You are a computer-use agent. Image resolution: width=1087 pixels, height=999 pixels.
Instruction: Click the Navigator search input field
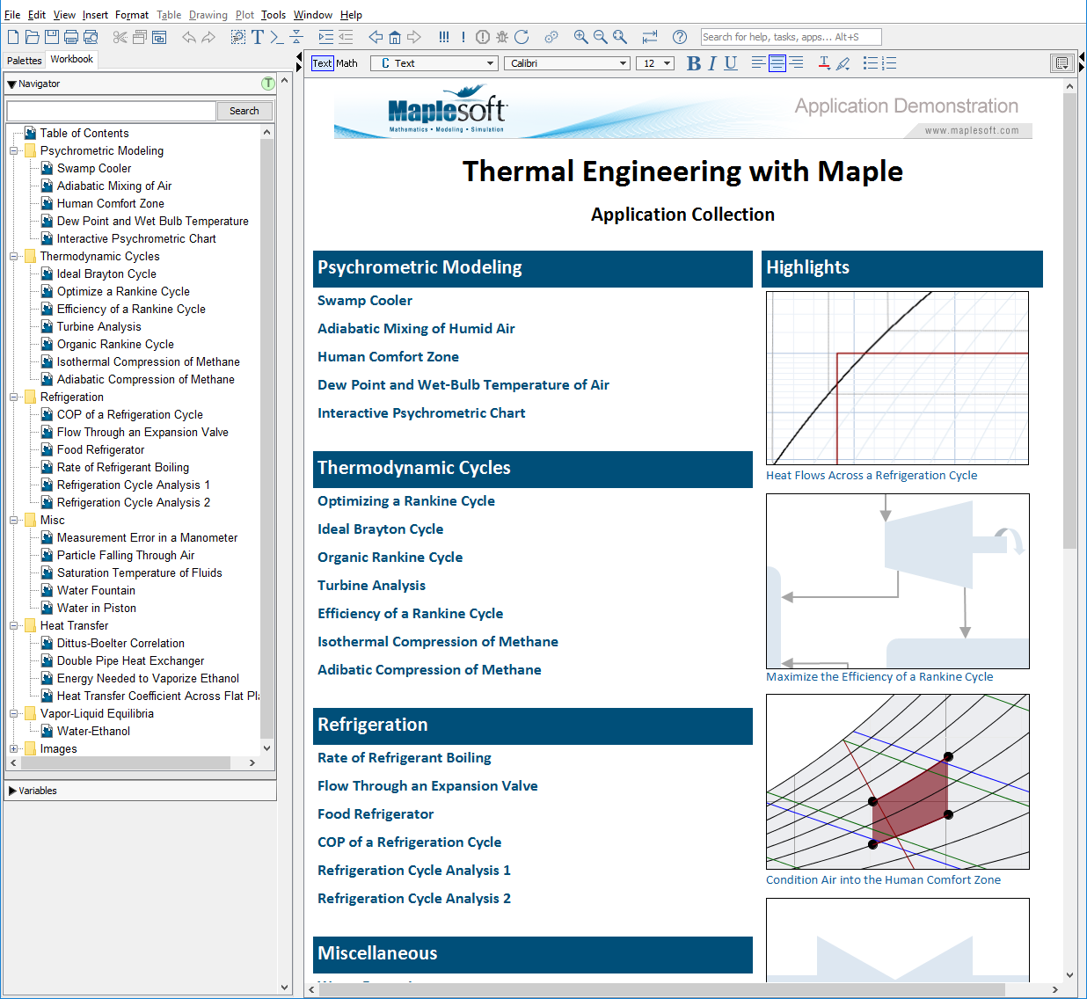(x=111, y=111)
